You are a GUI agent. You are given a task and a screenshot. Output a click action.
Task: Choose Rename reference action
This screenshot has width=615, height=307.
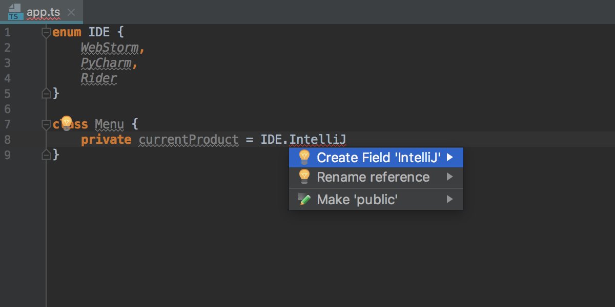[376, 177]
